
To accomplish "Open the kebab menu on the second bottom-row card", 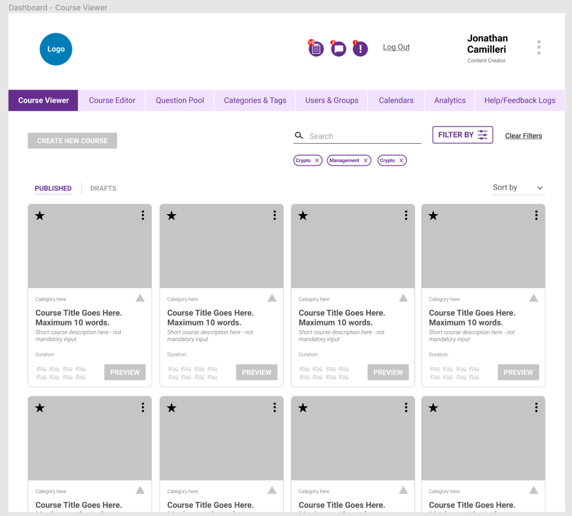I will pyautogui.click(x=275, y=407).
